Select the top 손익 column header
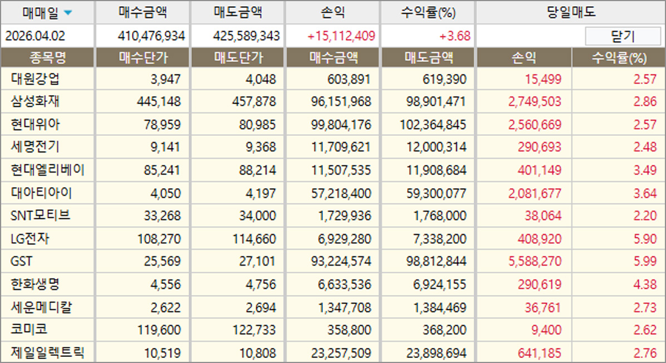666x363 pixels. click(x=333, y=13)
